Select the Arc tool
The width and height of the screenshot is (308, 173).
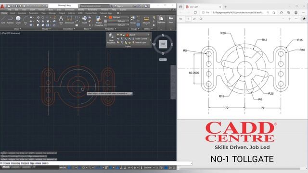point(26,20)
